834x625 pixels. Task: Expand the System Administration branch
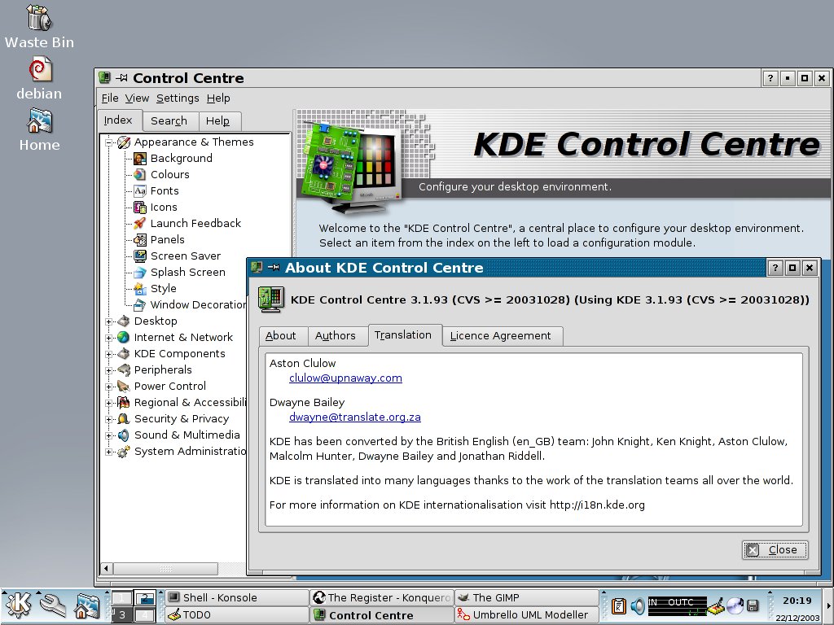[x=108, y=452]
